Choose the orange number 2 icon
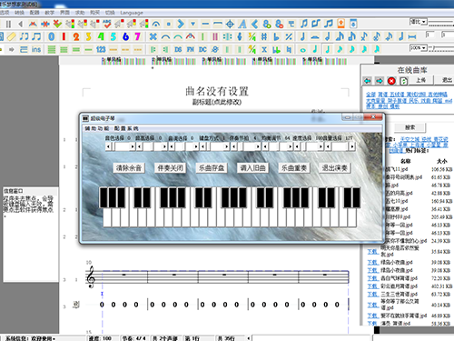The height and width of the screenshot is (341, 454). [76, 36]
